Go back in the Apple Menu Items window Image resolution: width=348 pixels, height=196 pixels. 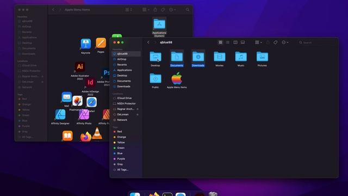pyautogui.click(x=53, y=10)
